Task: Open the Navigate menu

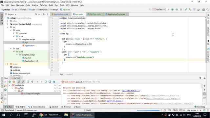Action: coord(20,5)
